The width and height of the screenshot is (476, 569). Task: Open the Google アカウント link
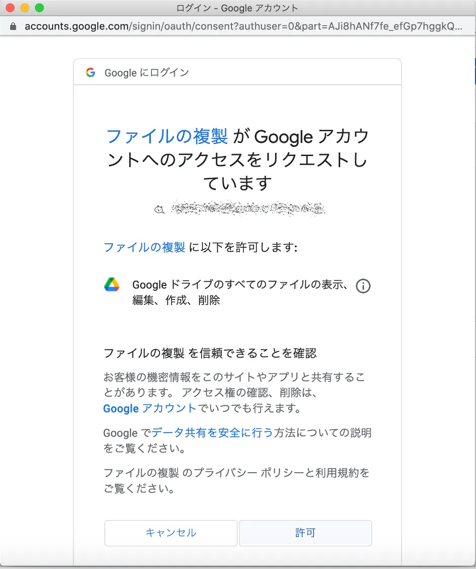[x=149, y=408]
